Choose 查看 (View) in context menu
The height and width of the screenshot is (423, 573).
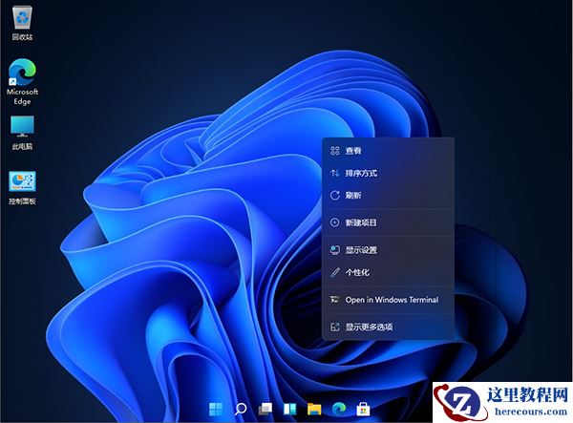click(x=388, y=151)
